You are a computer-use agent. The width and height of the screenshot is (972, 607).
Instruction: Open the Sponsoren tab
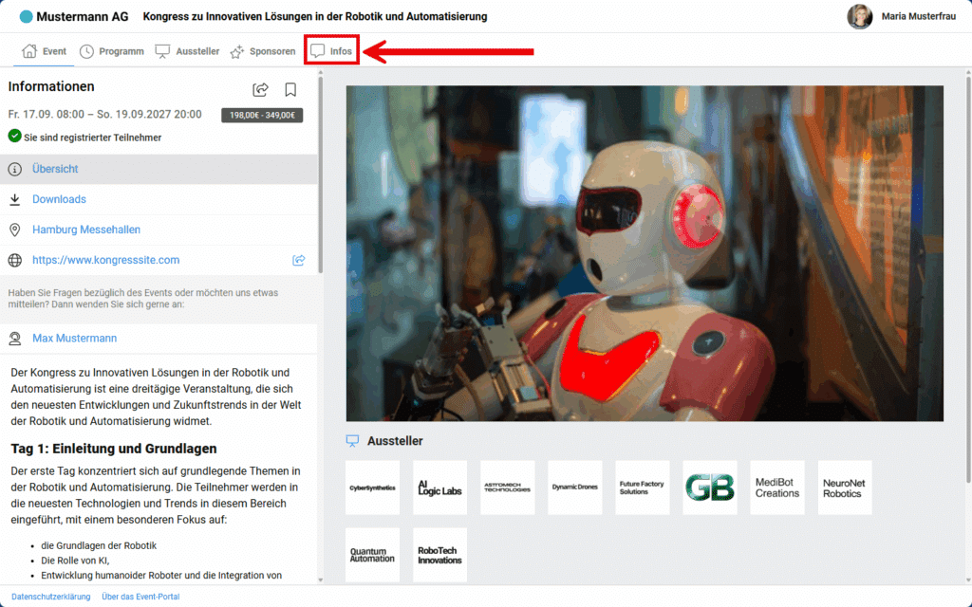(x=262, y=51)
